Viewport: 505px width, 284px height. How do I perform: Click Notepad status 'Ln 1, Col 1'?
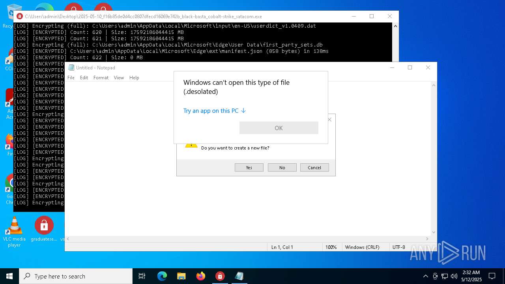pyautogui.click(x=282, y=247)
